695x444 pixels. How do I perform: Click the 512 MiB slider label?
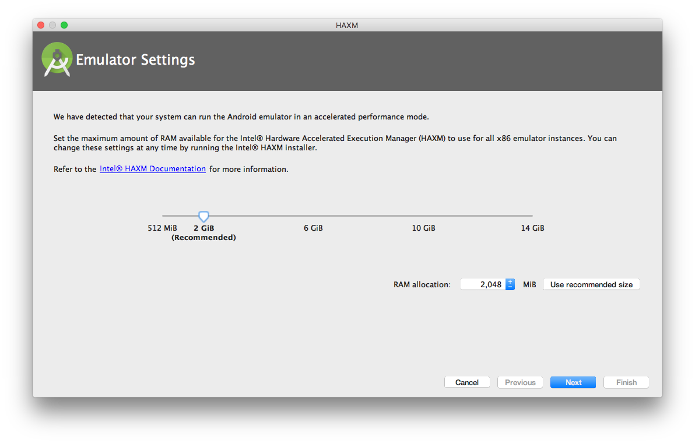(x=162, y=228)
